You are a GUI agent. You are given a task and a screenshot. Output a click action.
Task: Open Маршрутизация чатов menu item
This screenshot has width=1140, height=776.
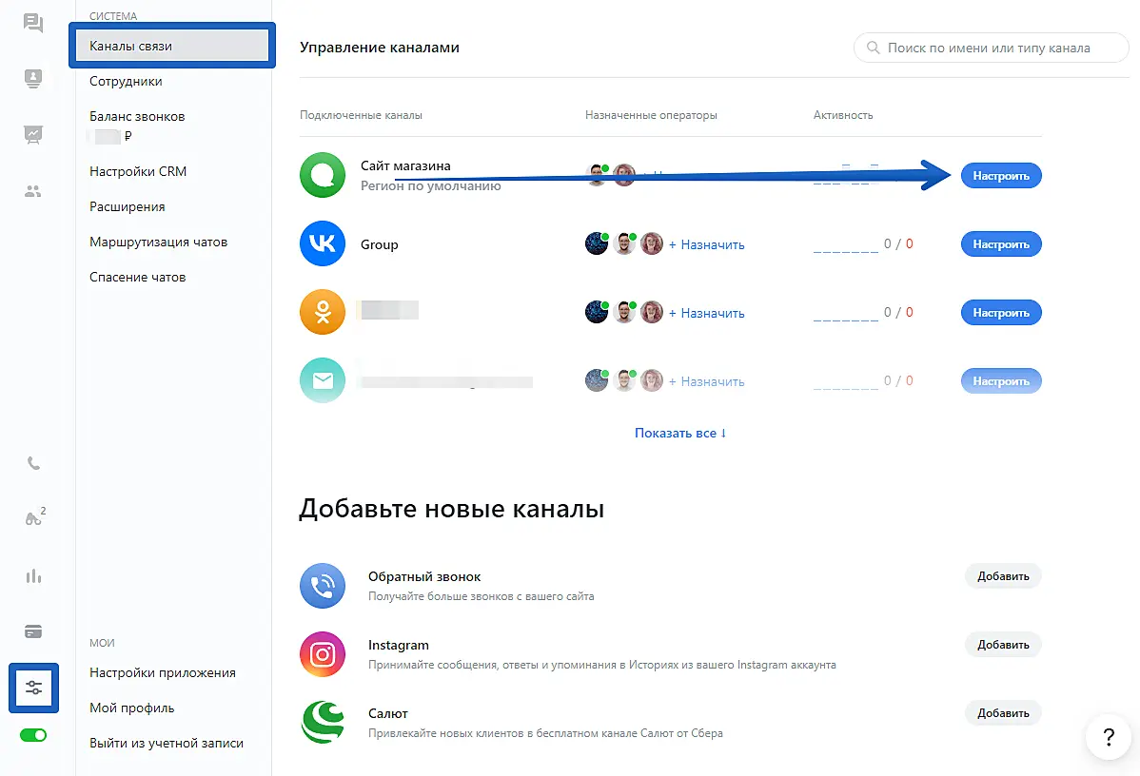[x=159, y=242]
